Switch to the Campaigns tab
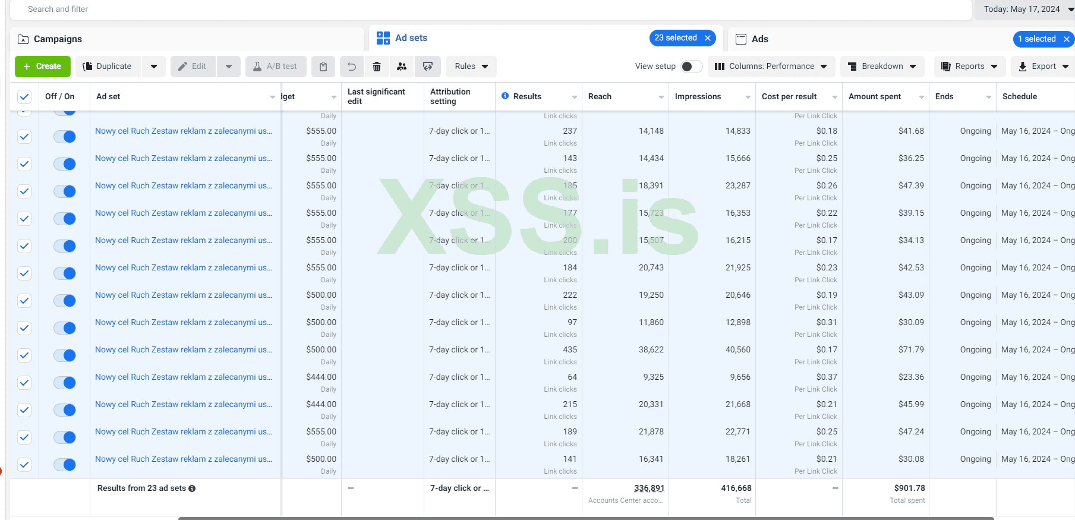The width and height of the screenshot is (1075, 520). pyautogui.click(x=58, y=39)
